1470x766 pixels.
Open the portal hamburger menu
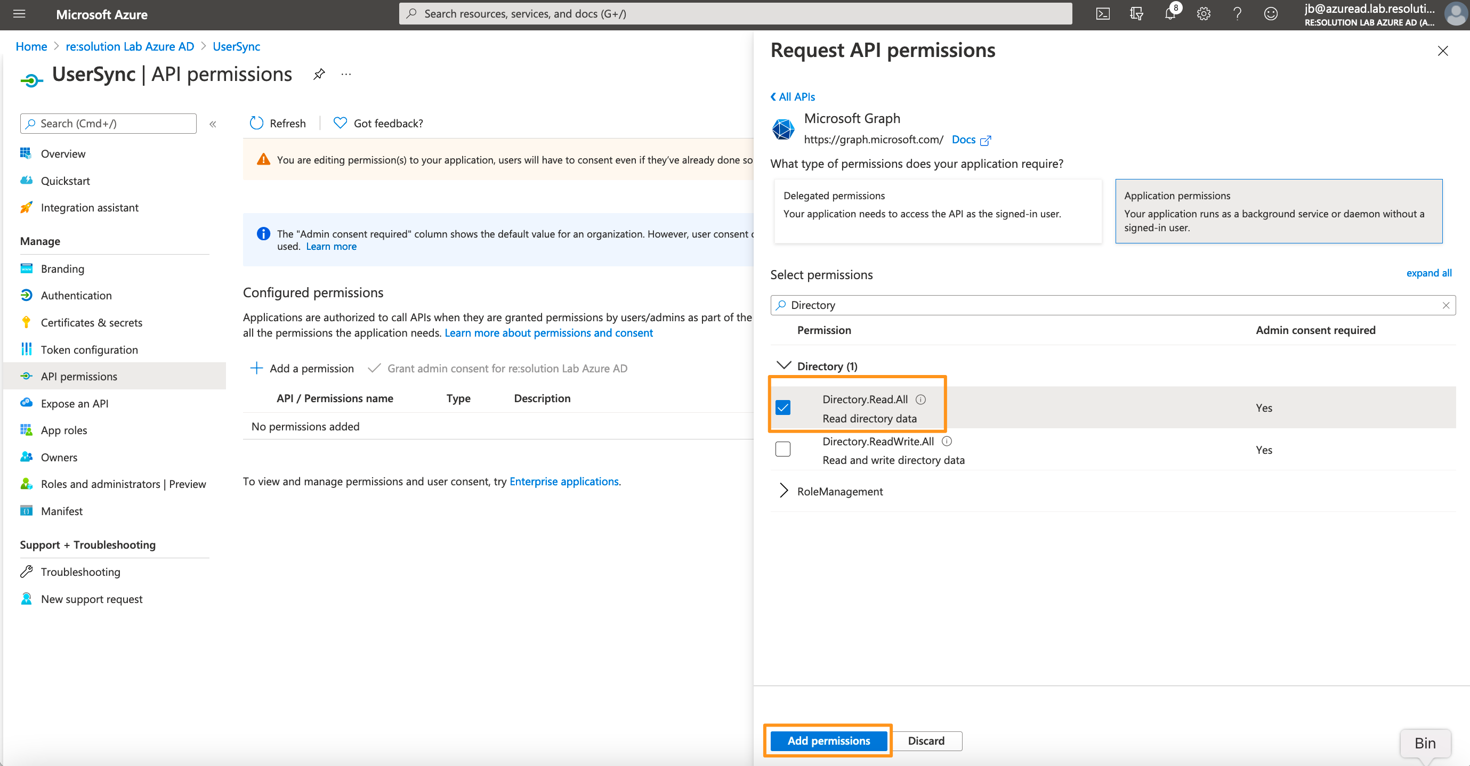click(x=19, y=14)
